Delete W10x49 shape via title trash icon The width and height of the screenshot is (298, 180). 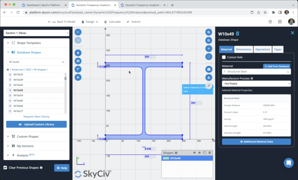click(x=238, y=33)
